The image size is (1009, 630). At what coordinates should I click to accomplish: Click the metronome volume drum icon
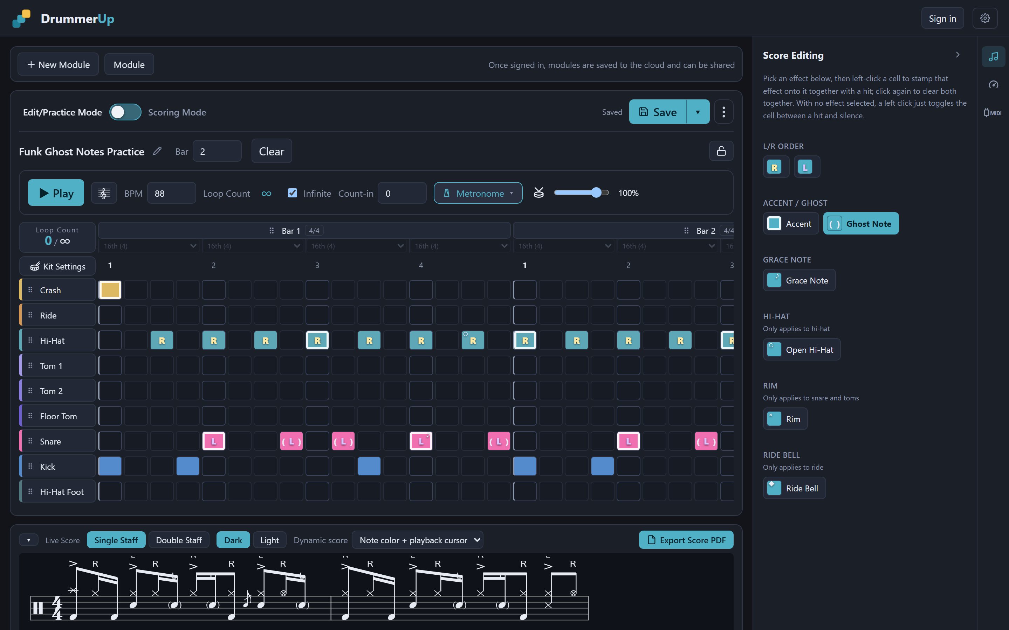[x=539, y=193]
